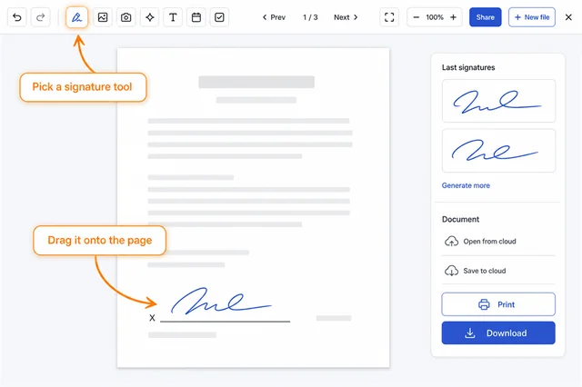
Task: Select the camera capture tool
Action: [126, 17]
